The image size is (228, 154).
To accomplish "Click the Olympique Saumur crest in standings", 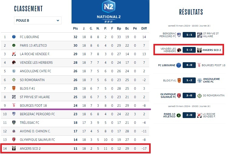I will [14, 140].
